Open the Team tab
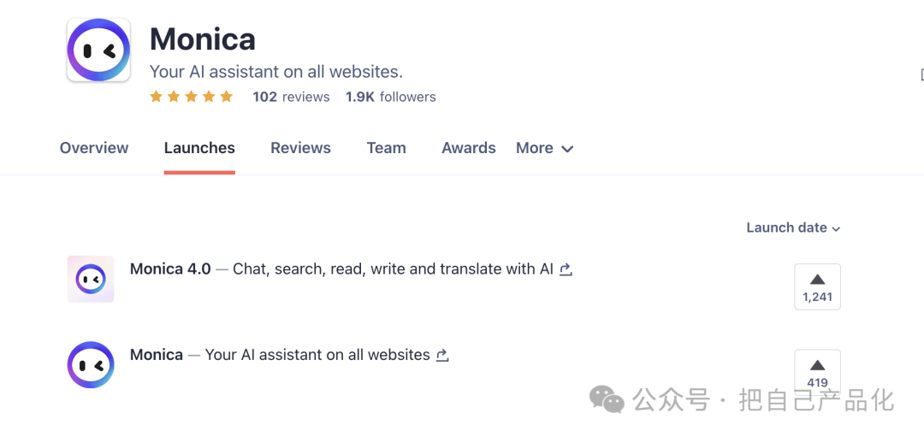Image resolution: width=924 pixels, height=437 pixels. click(x=386, y=148)
